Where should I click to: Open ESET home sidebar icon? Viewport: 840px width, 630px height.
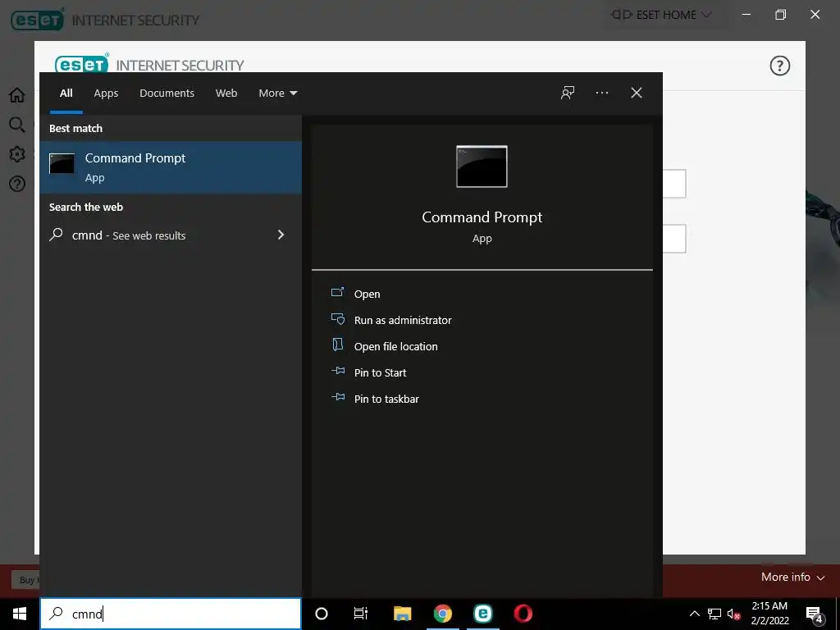(x=16, y=95)
